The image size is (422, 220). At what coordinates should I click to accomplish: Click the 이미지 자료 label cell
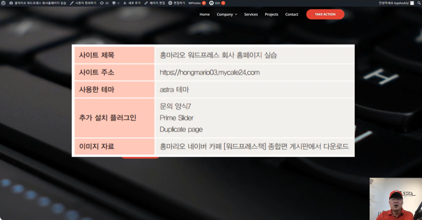click(114, 146)
